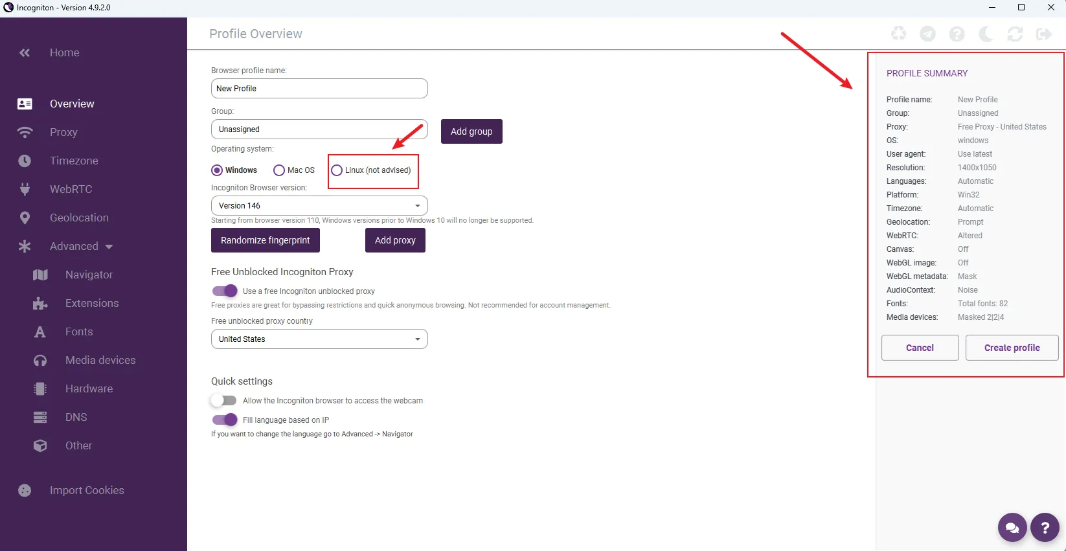Enable webcam access toggle
Screen dimensions: 1066x551
click(223, 400)
